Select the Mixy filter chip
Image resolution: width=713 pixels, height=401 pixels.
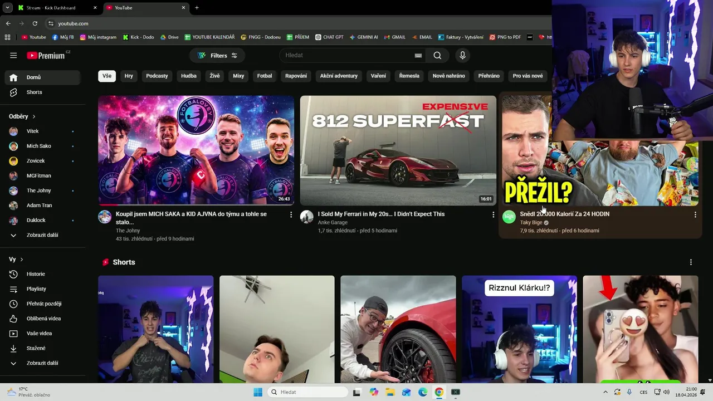click(238, 76)
